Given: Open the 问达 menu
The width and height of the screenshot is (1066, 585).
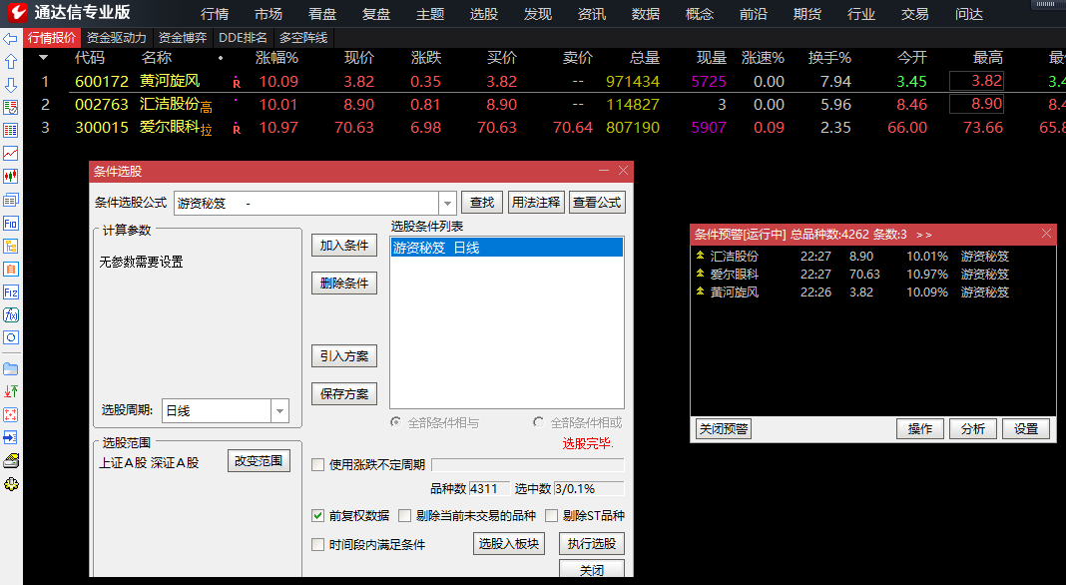Looking at the screenshot, I should 969,14.
